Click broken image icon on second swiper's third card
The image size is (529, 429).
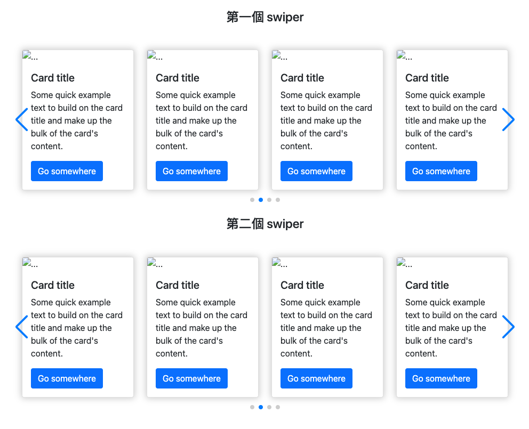276,262
